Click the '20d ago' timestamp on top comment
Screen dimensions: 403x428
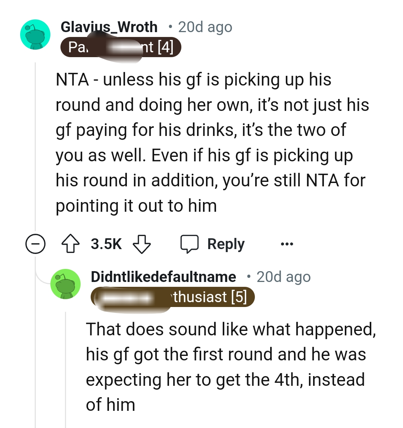(x=204, y=27)
